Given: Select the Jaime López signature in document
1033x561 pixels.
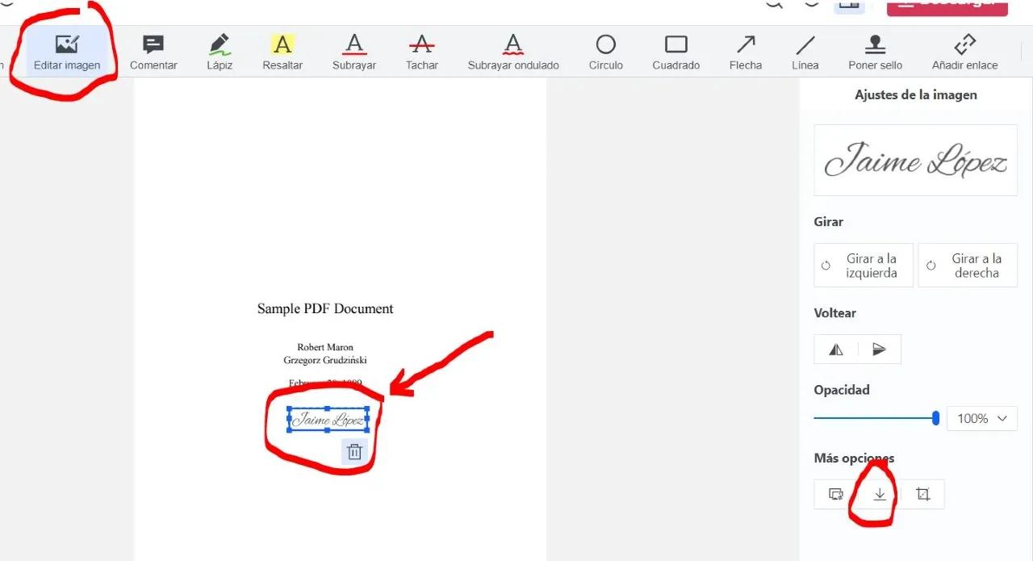Looking at the screenshot, I should click(328, 420).
